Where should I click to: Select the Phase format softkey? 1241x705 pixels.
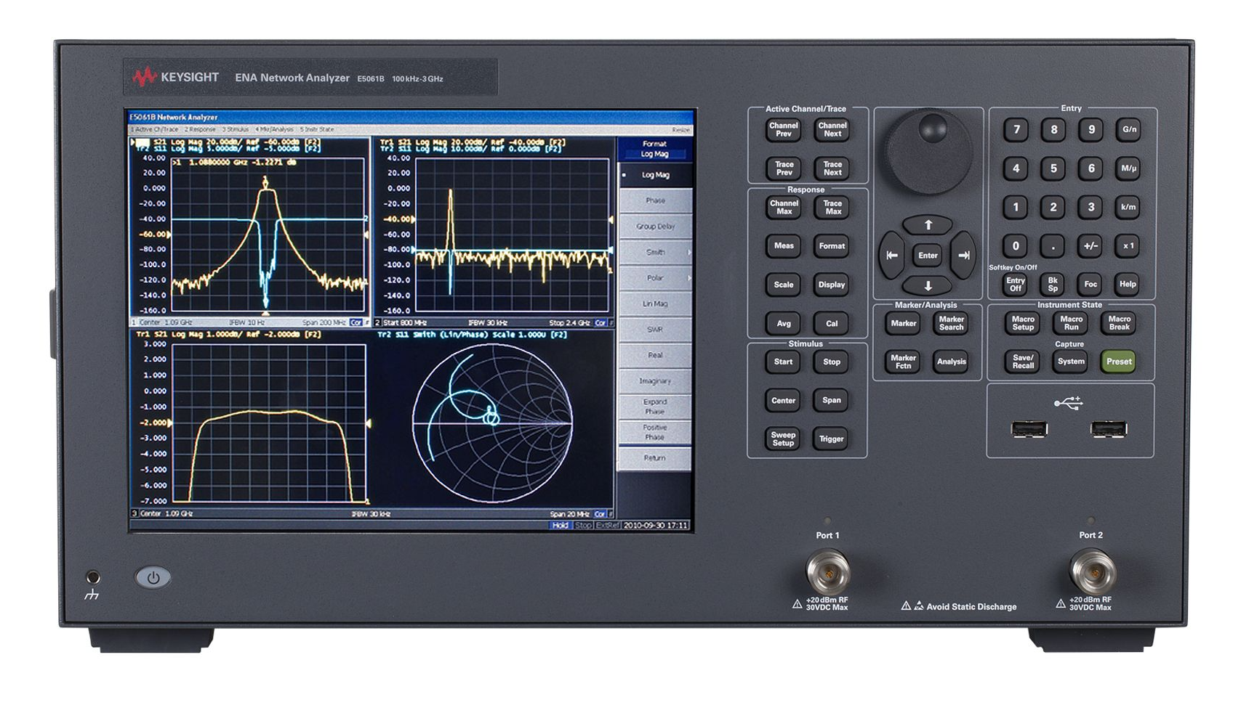point(654,200)
